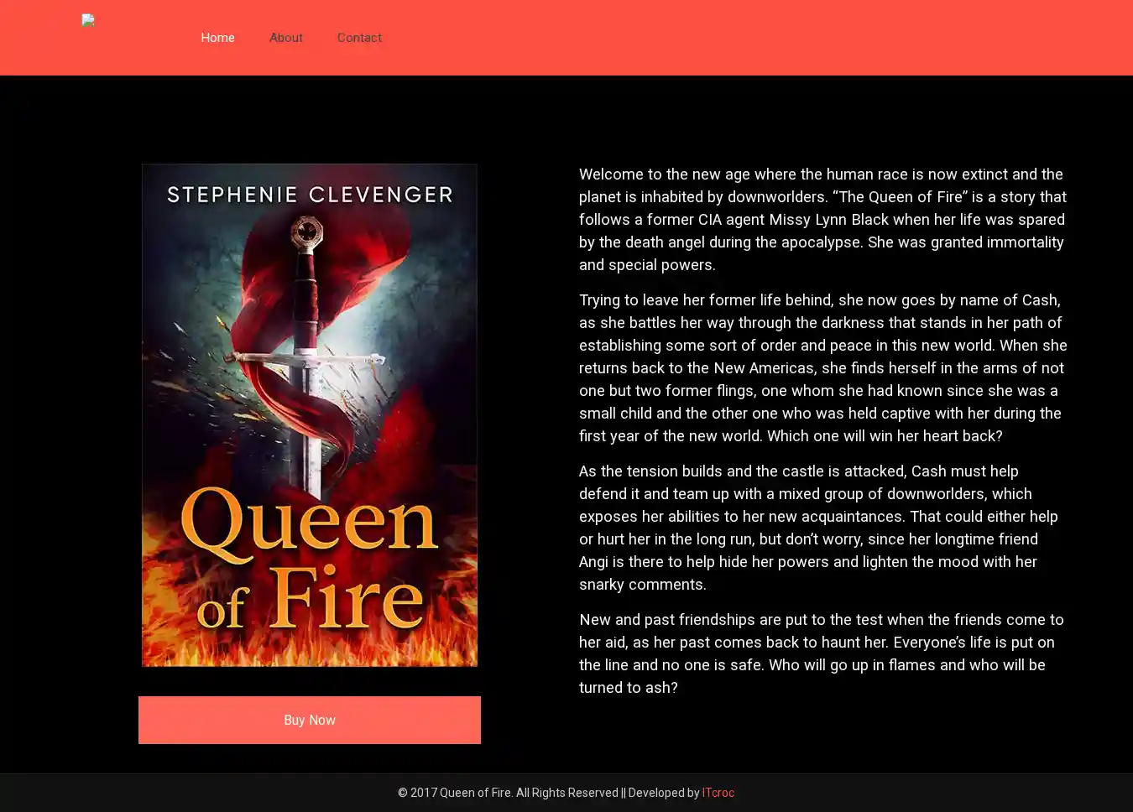Click the broken logo image in header
1133x812 pixels.
[x=88, y=21]
